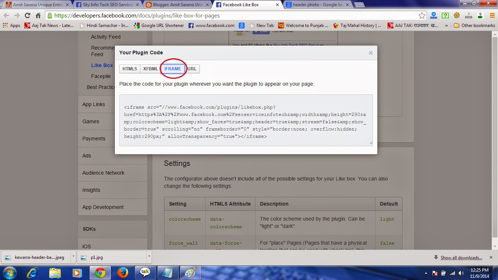Open the kewarra-header downloaded file
Screen dimensions: 498x280
coord(36,257)
